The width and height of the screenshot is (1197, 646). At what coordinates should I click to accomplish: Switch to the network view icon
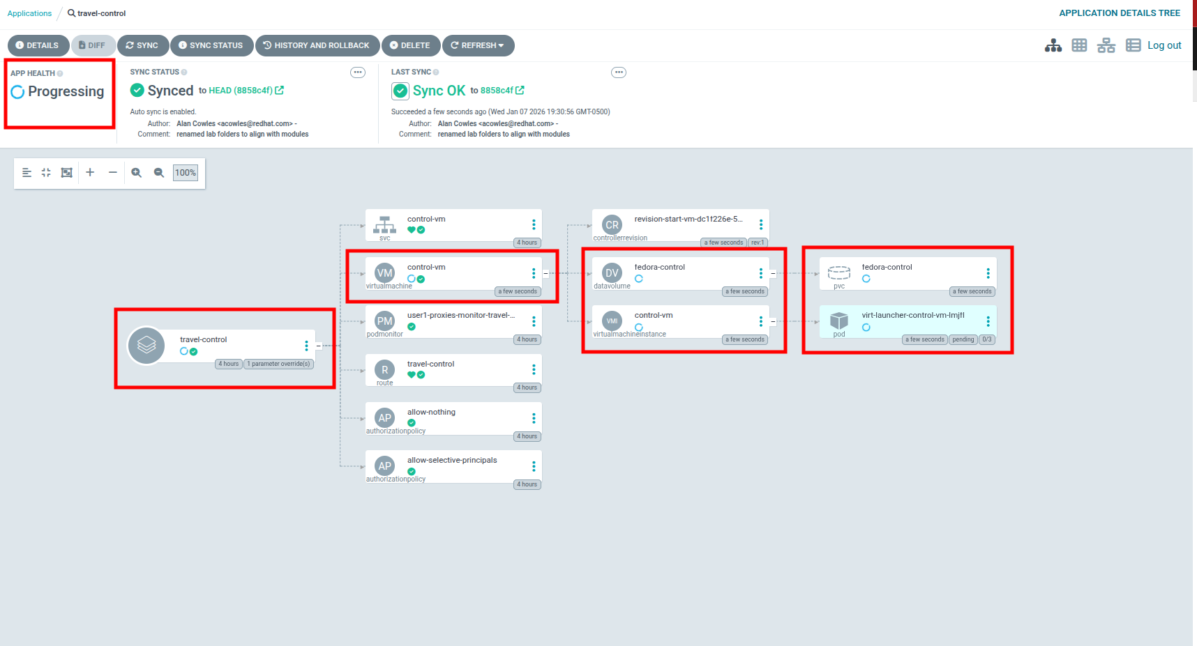1106,45
